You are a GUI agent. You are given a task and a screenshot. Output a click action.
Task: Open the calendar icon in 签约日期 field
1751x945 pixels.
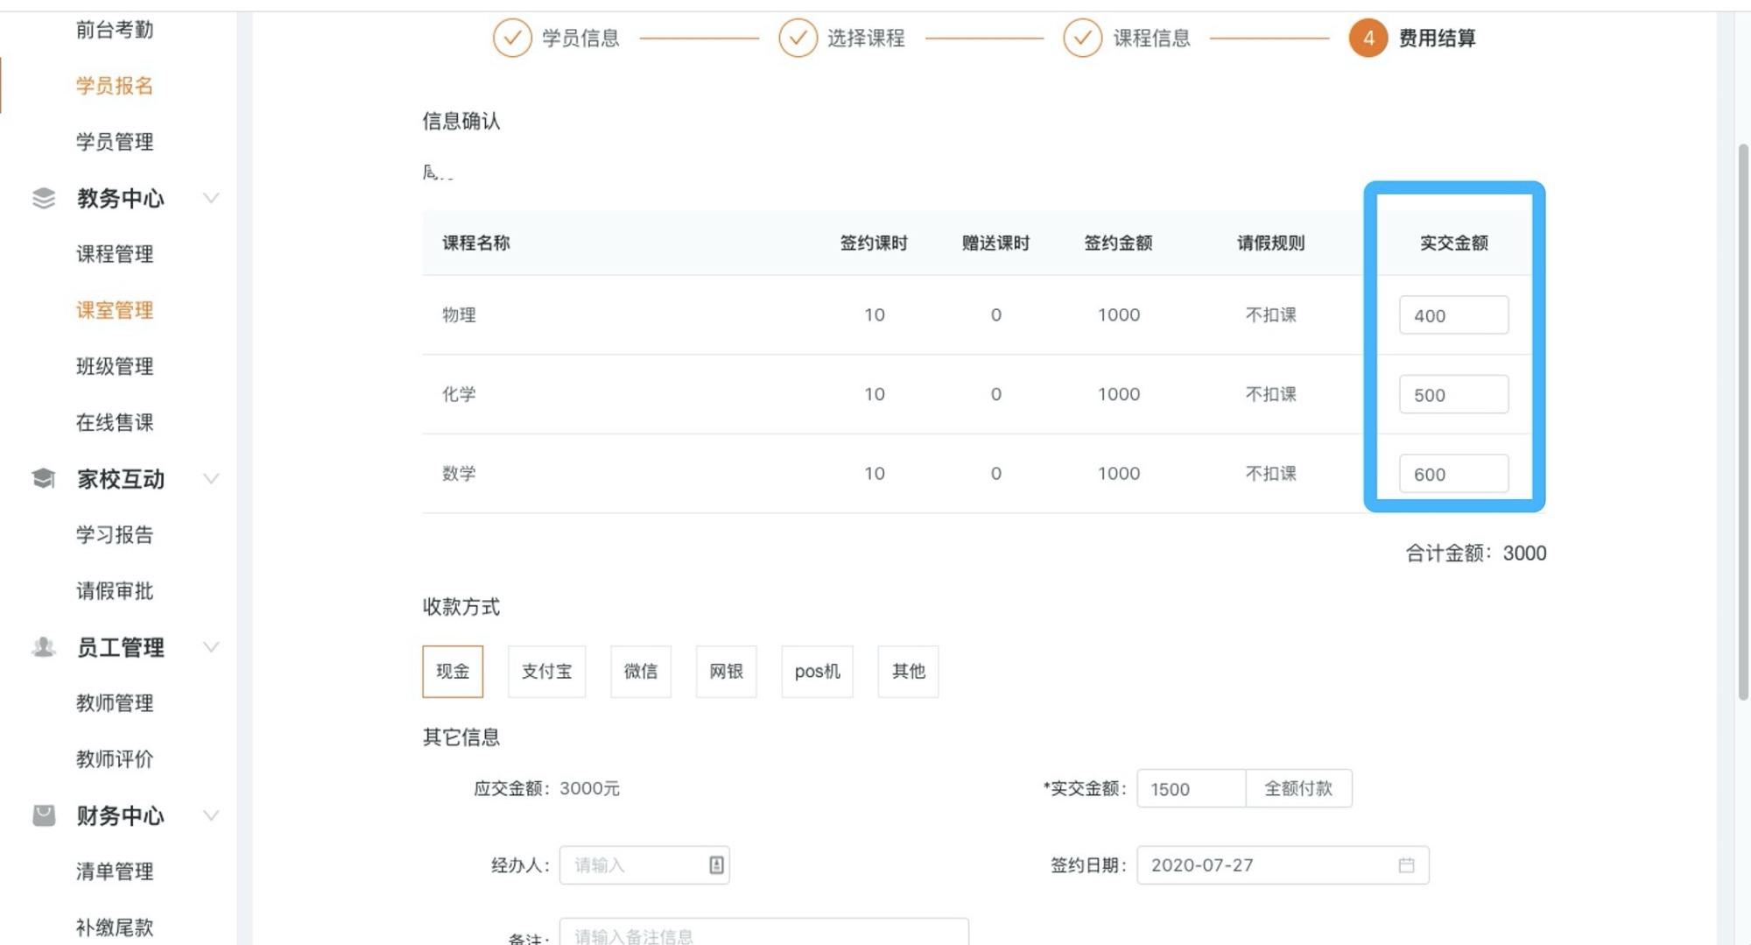(1406, 865)
